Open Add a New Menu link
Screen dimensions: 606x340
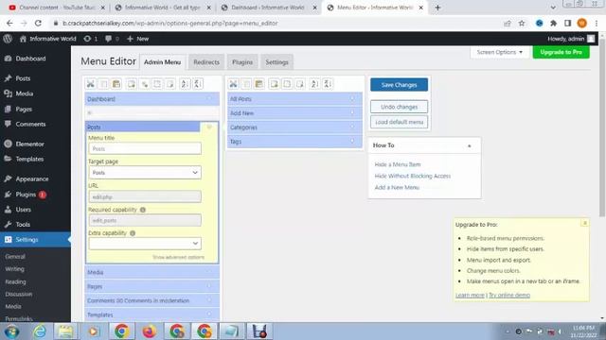point(397,187)
